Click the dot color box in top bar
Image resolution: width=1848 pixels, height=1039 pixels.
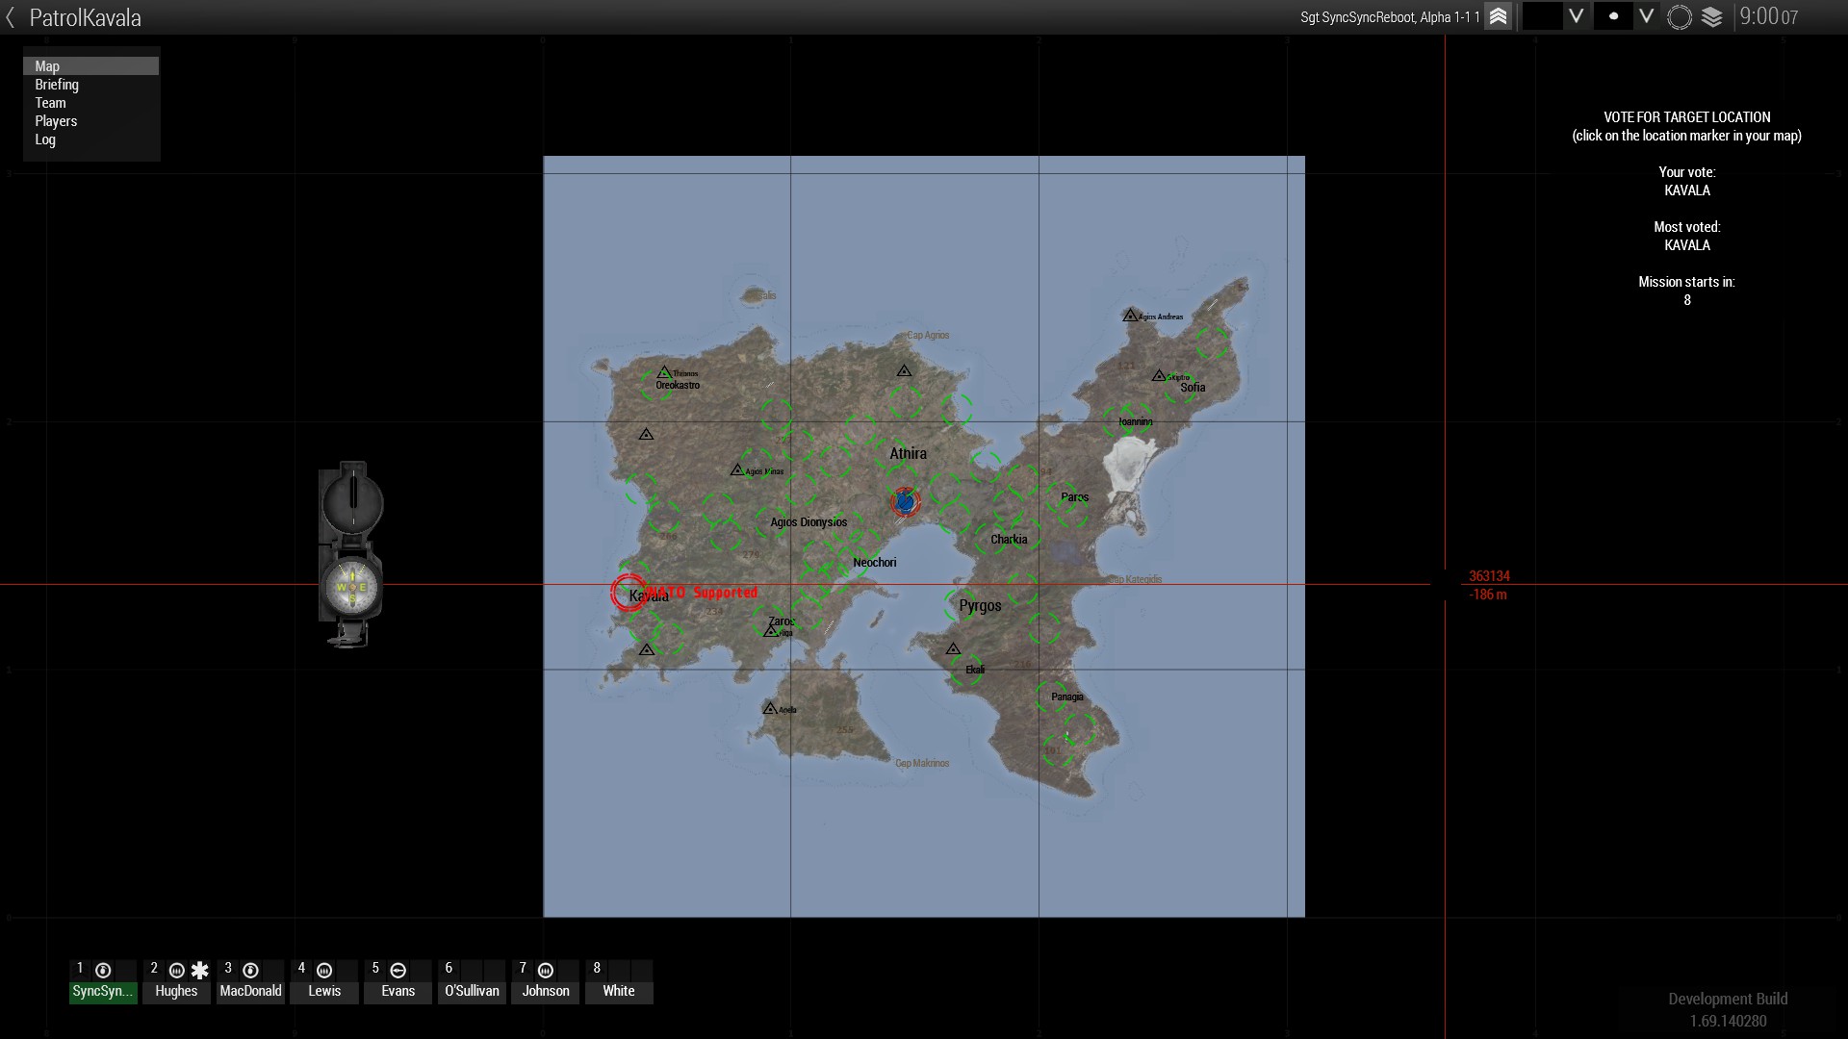click(x=1613, y=16)
